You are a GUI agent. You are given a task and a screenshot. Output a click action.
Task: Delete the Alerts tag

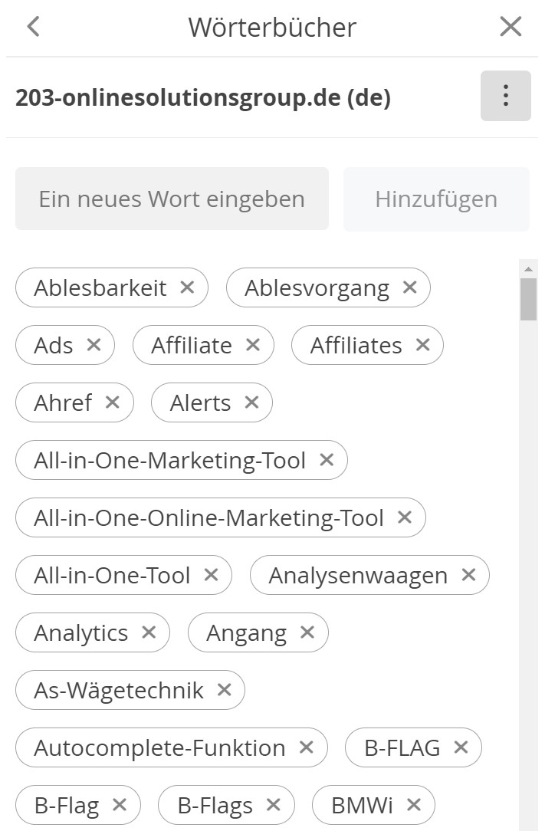(x=252, y=402)
